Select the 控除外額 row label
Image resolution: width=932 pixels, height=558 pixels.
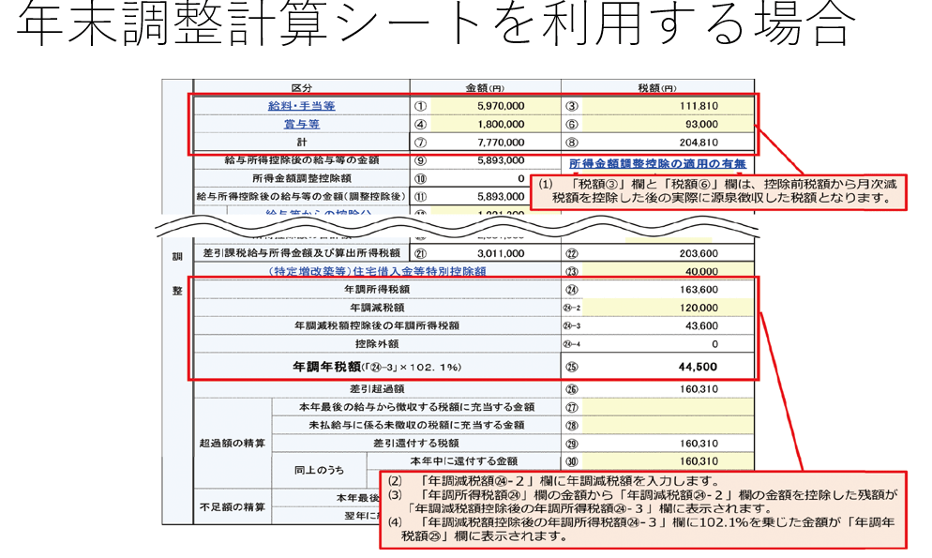click(x=377, y=344)
